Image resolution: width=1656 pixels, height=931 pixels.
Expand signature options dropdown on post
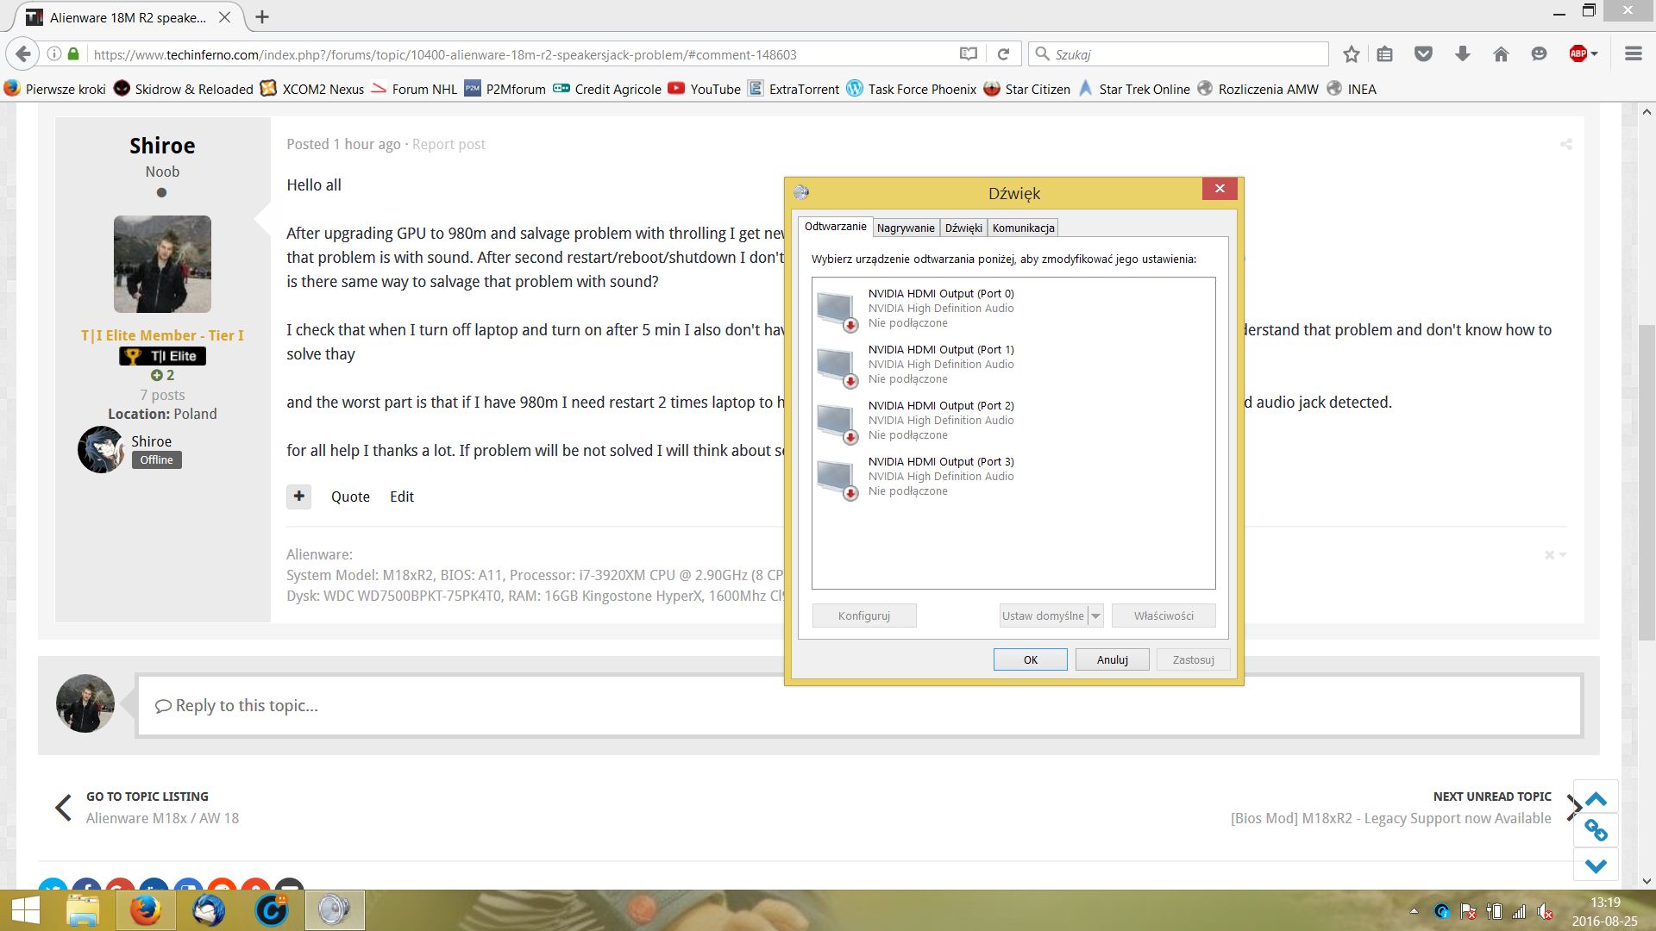pyautogui.click(x=1556, y=554)
